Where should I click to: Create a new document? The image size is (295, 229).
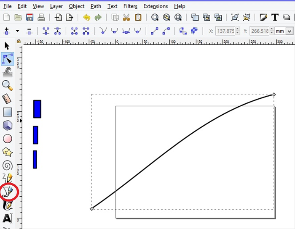point(7,18)
